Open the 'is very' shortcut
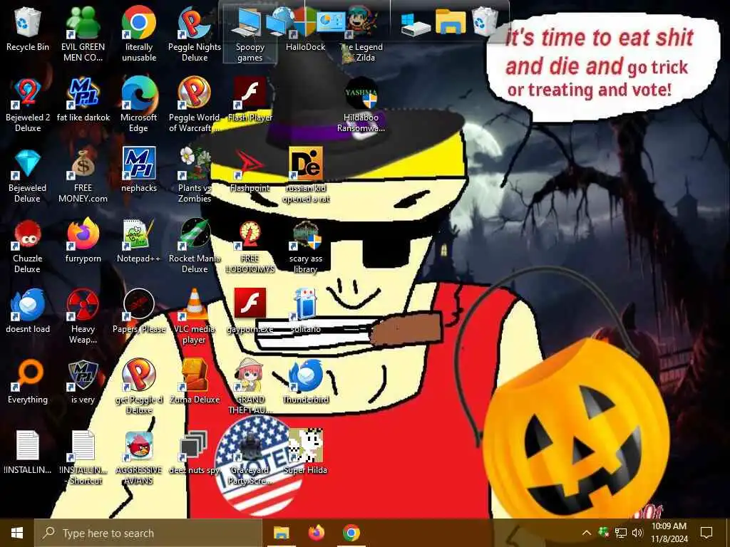 click(83, 382)
